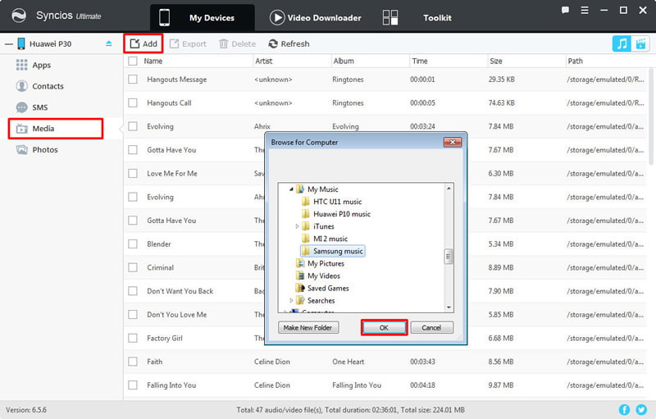Check the Hangouts Call row checkbox
This screenshot has height=419, width=656.
pyautogui.click(x=133, y=102)
